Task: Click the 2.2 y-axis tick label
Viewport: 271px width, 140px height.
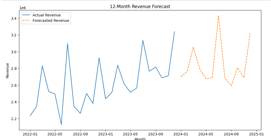Action: coord(14,119)
